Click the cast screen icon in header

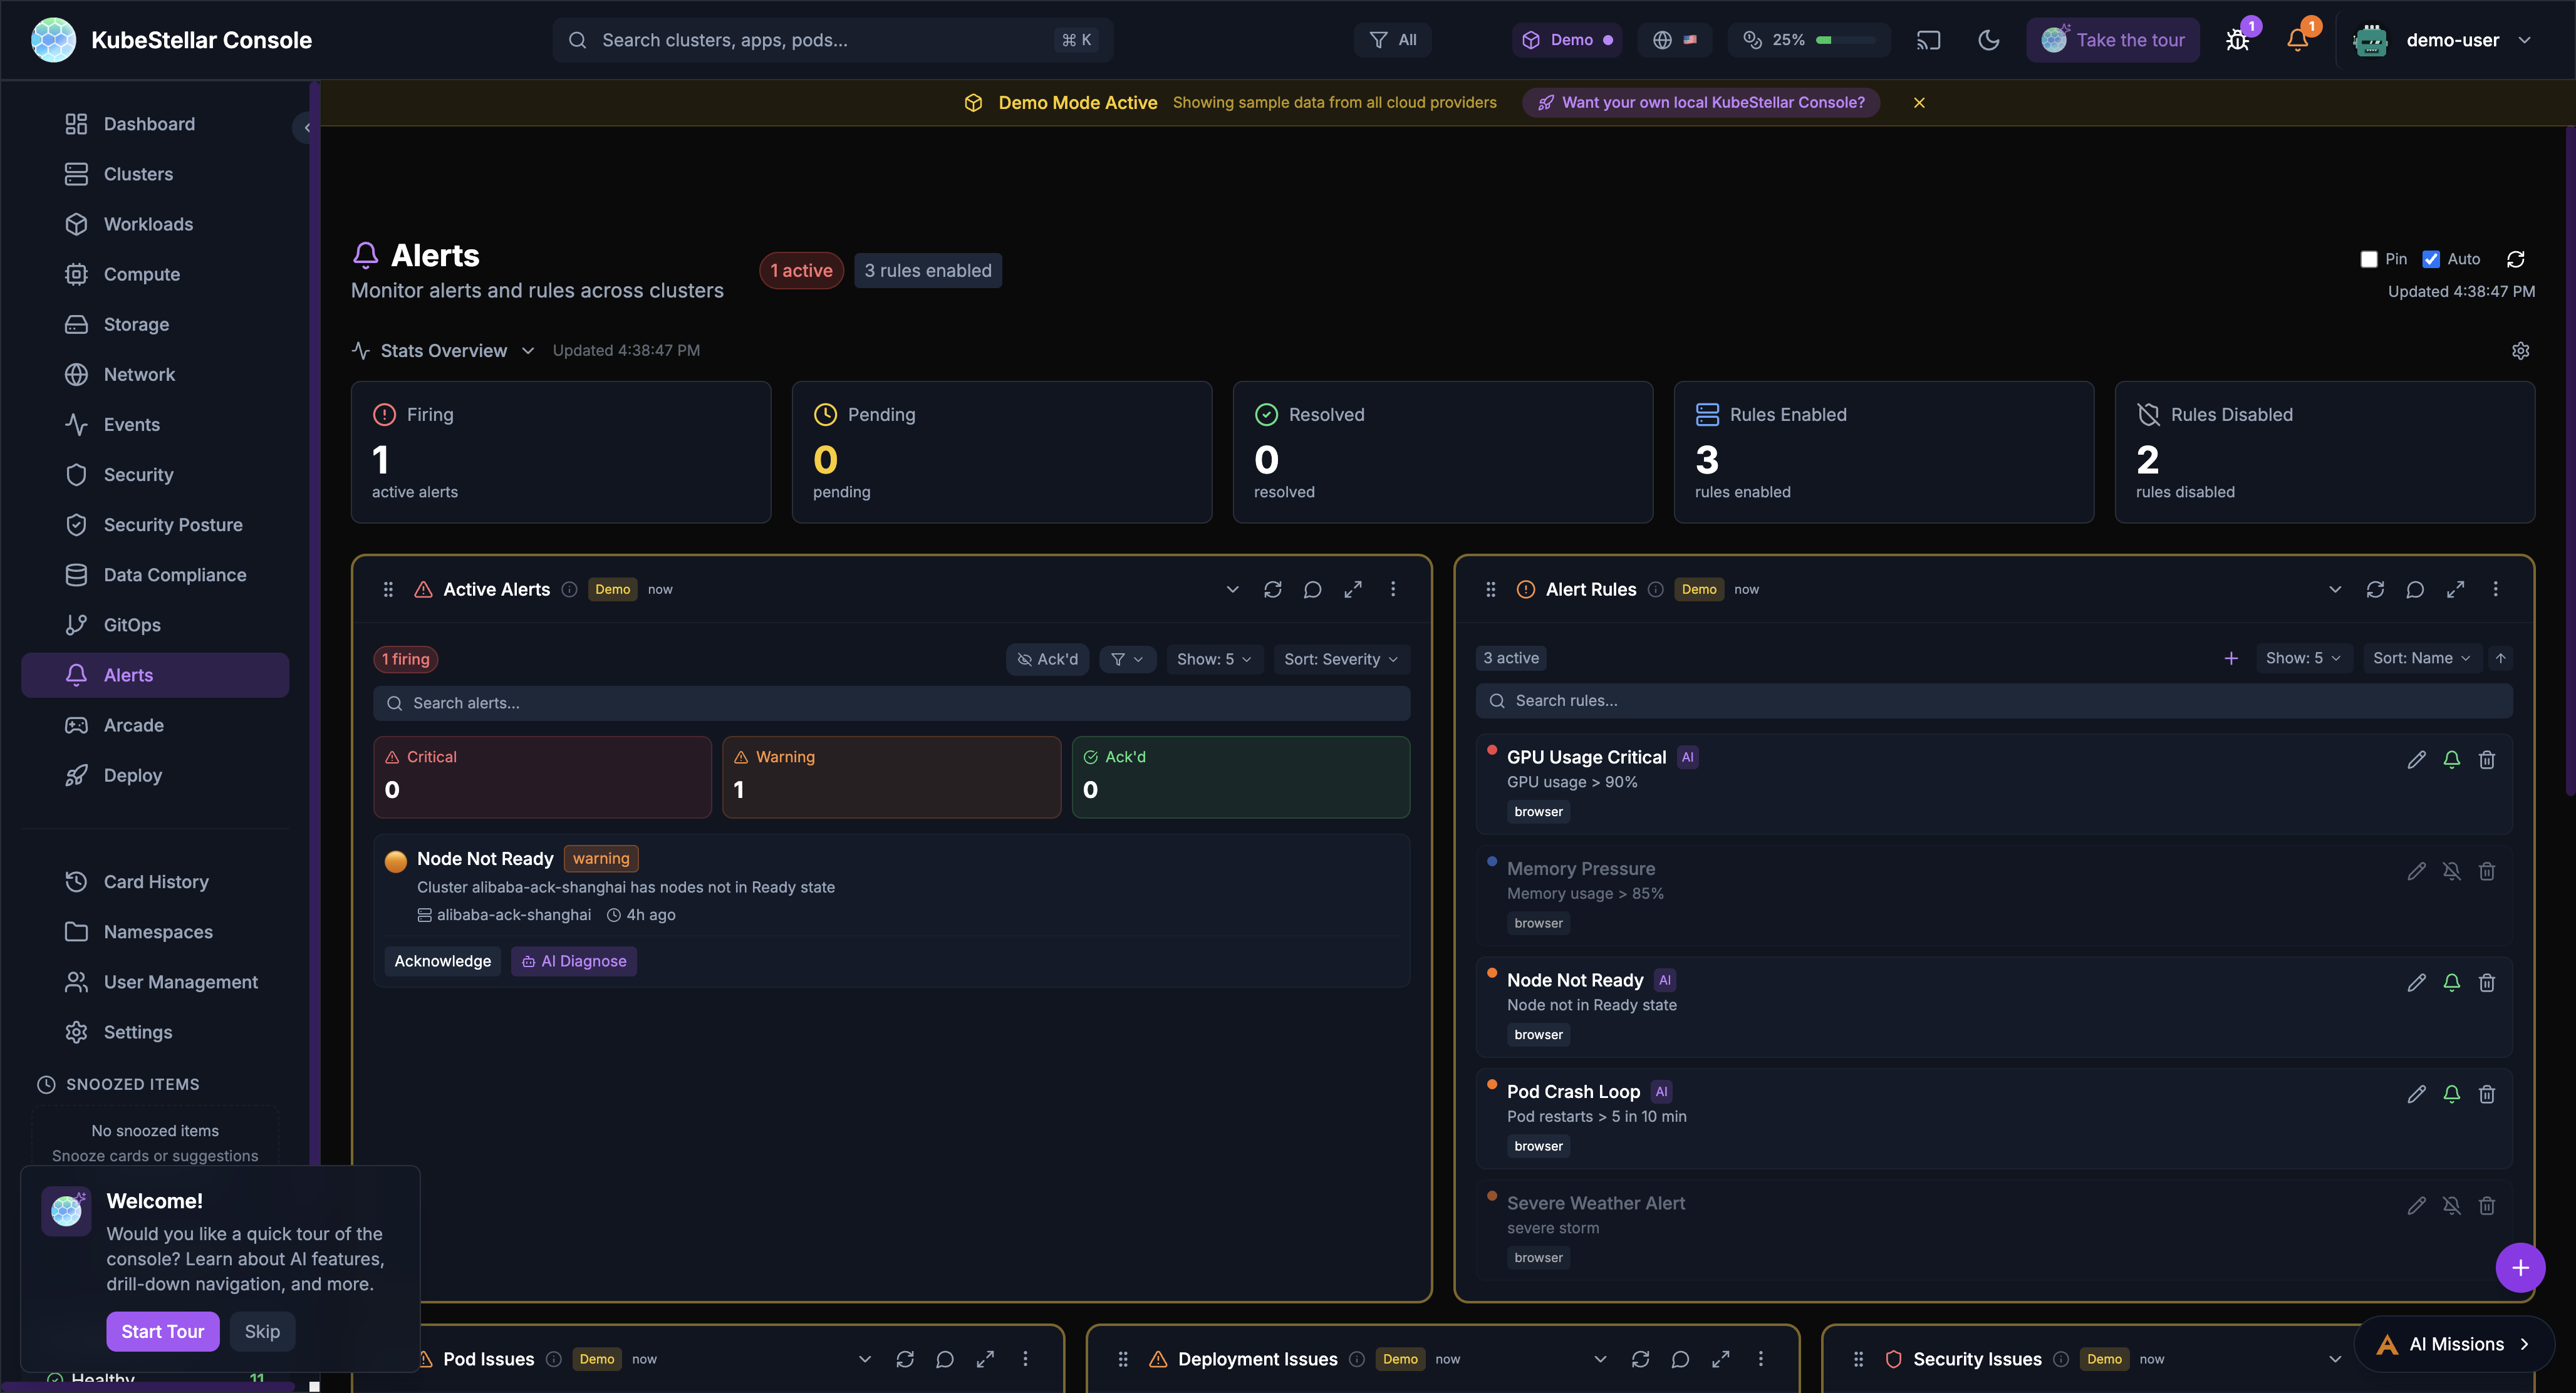click(x=1928, y=40)
